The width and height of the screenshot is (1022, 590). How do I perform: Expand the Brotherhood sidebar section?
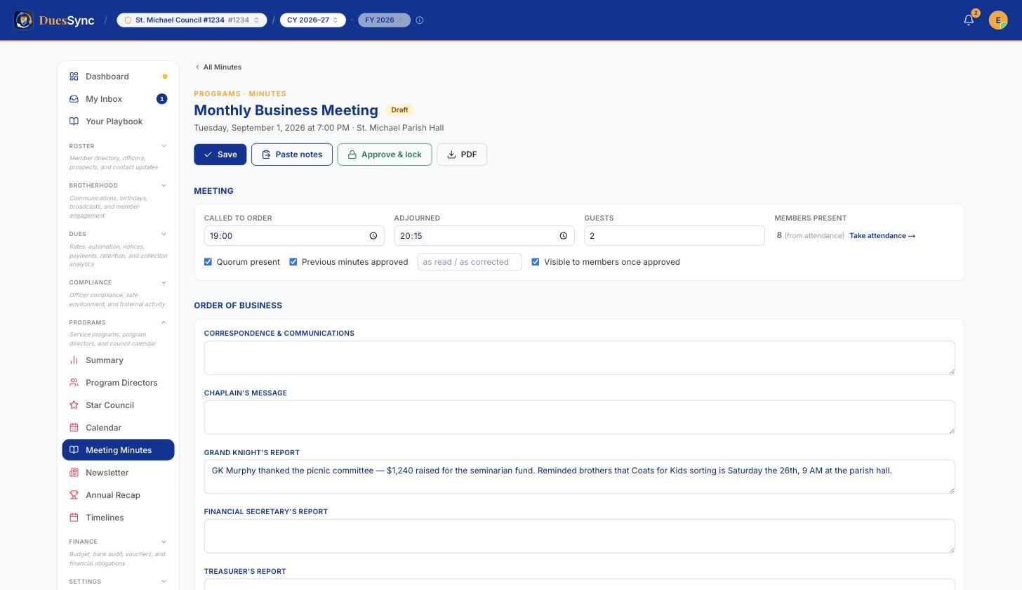(118, 185)
